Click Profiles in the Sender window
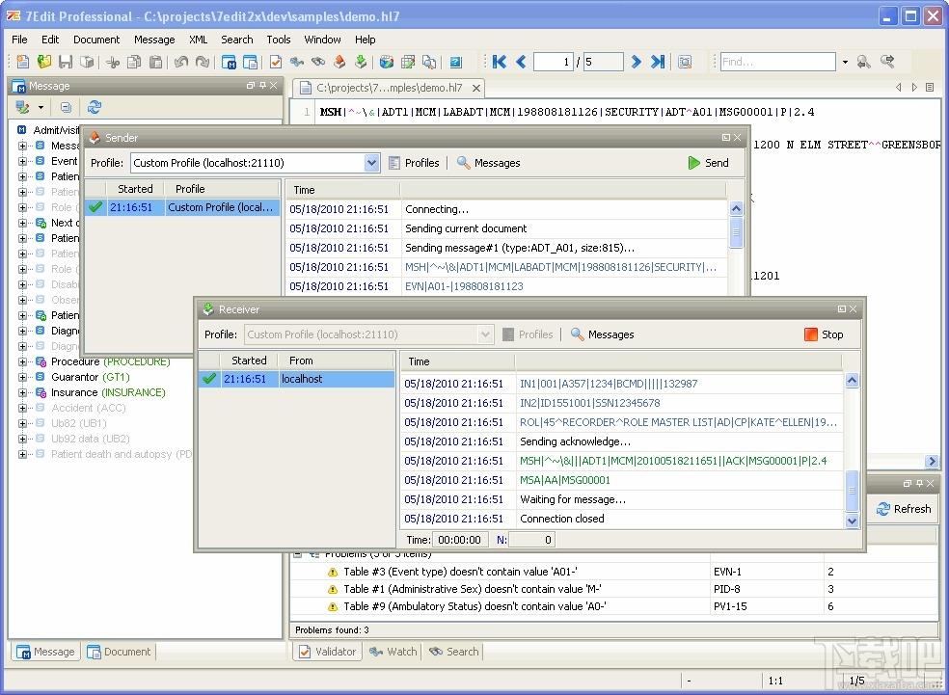The height and width of the screenshot is (695, 949). (414, 163)
